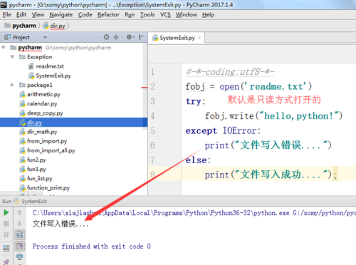Close the SystemExit.py editor tab
Screen dimensions: 356x265
pos(199,38)
